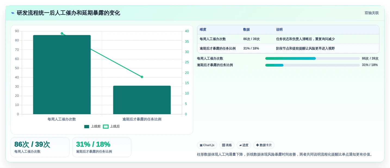Click x-axis label 每周人工催办次数
Image resolution: width=390 pixels, height=168 pixels.
tap(62, 119)
